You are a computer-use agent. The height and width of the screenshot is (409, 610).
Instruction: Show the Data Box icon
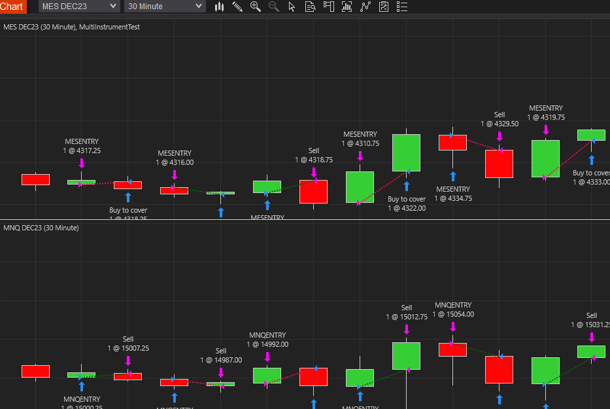[x=310, y=7]
